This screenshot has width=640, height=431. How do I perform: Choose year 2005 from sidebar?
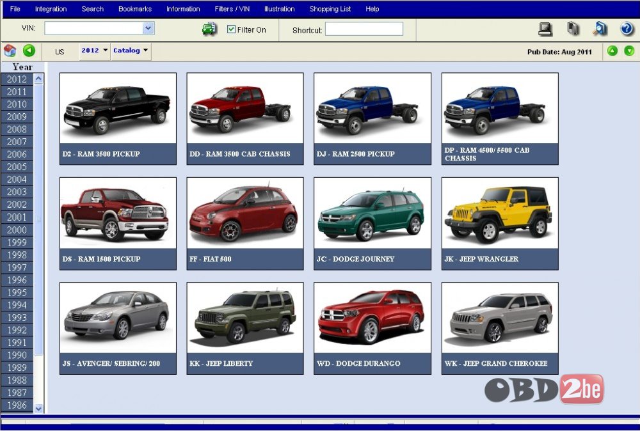[x=17, y=167]
